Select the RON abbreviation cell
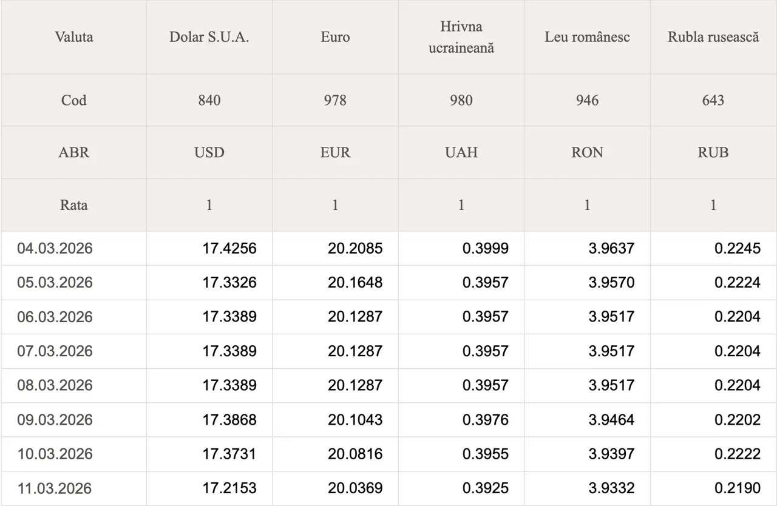777x506 pixels. click(x=587, y=152)
